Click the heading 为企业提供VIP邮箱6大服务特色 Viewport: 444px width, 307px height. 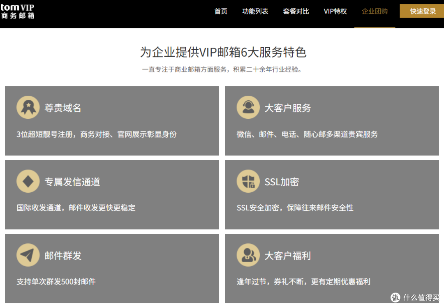tap(223, 52)
